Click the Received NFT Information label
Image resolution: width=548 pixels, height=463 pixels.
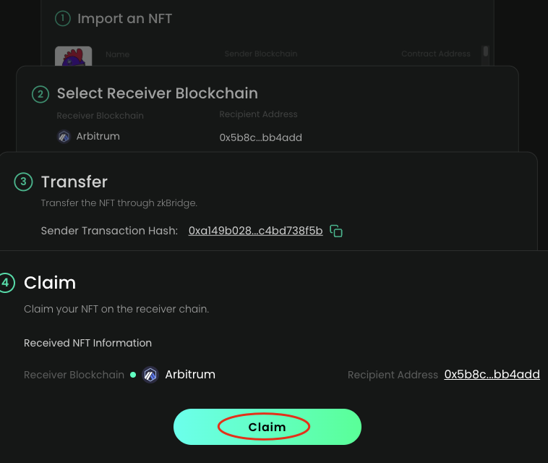coord(87,343)
